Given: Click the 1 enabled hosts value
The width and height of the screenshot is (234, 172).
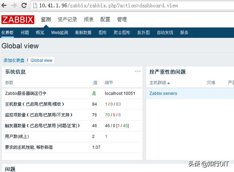Looking at the screenshot, I should [x=106, y=104].
